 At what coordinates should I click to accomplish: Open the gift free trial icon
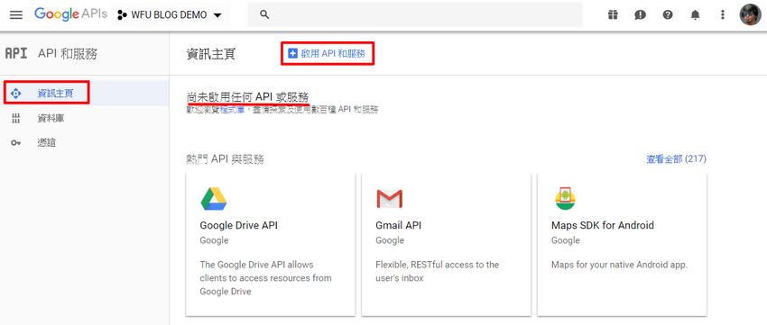click(613, 14)
